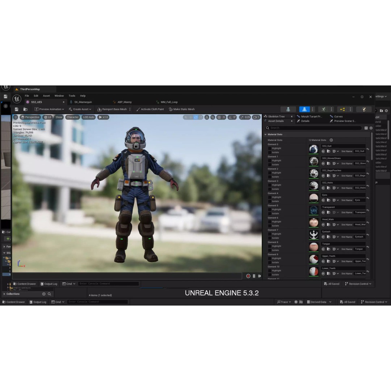Click Make Static Mesh button
The width and height of the screenshot is (391, 391).
tap(182, 109)
